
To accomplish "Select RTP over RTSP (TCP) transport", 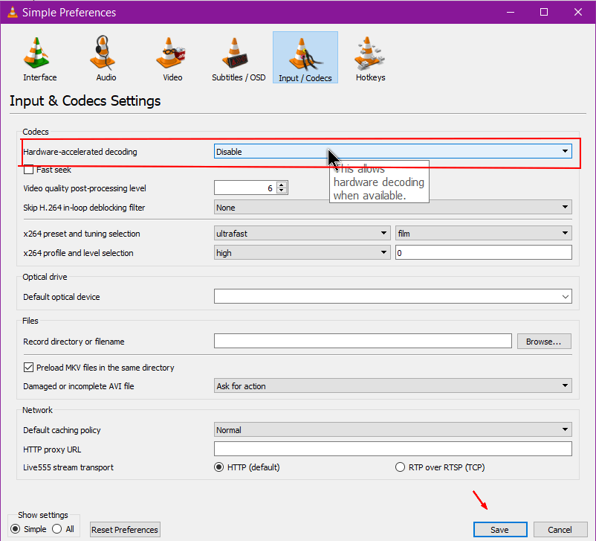I will click(400, 467).
